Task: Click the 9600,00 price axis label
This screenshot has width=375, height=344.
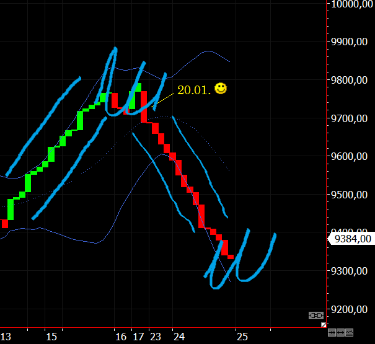Action: [x=350, y=156]
